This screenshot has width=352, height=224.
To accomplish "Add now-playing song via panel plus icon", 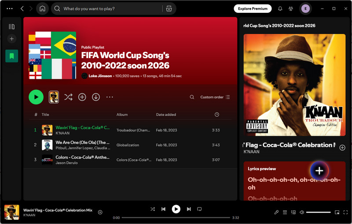I will pos(342,147).
